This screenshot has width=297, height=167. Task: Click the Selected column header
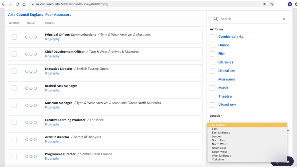pos(14,23)
